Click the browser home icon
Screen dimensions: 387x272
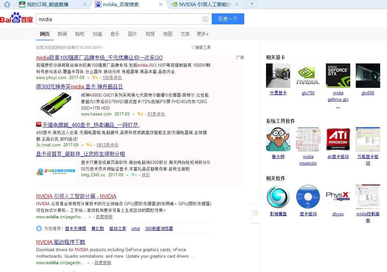tap(7, 4)
